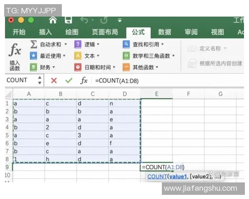
Task: Select column F header
Action: coord(188,94)
